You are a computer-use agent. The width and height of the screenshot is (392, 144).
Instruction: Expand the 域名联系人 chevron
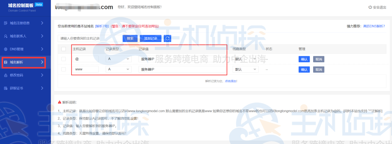click(42, 36)
